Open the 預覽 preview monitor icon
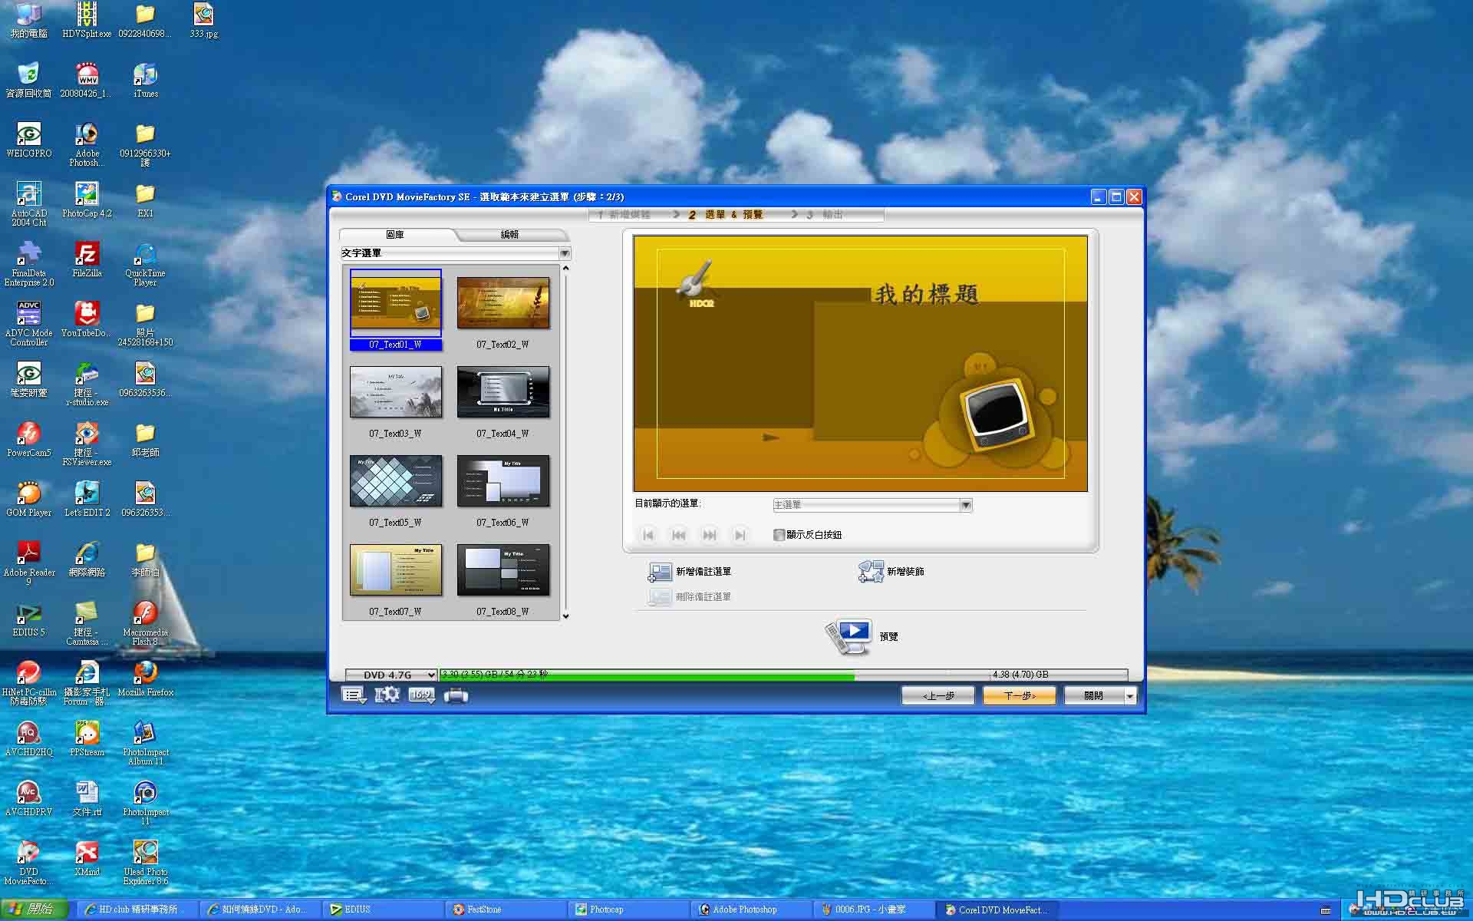Image resolution: width=1473 pixels, height=921 pixels. pos(850,636)
